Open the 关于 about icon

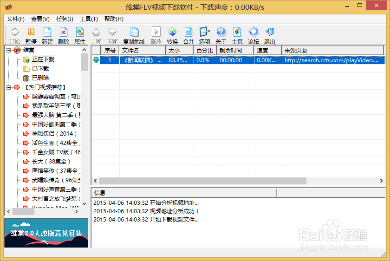221,35
